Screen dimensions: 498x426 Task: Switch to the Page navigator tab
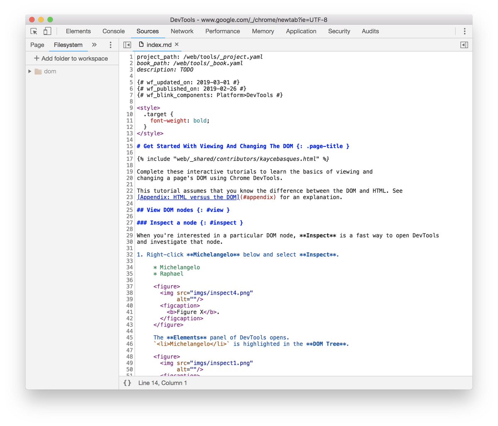[37, 45]
